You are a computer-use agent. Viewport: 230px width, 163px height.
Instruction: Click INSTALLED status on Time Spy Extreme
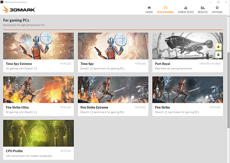[x=66, y=63]
